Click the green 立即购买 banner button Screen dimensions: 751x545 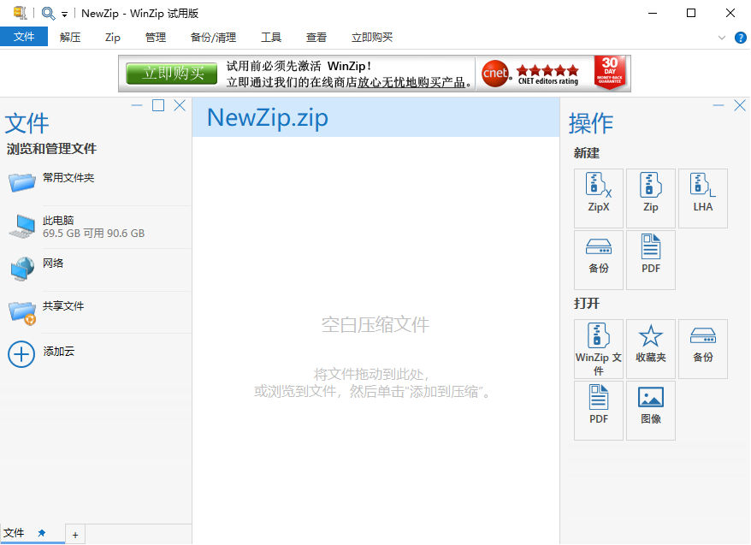(x=171, y=74)
